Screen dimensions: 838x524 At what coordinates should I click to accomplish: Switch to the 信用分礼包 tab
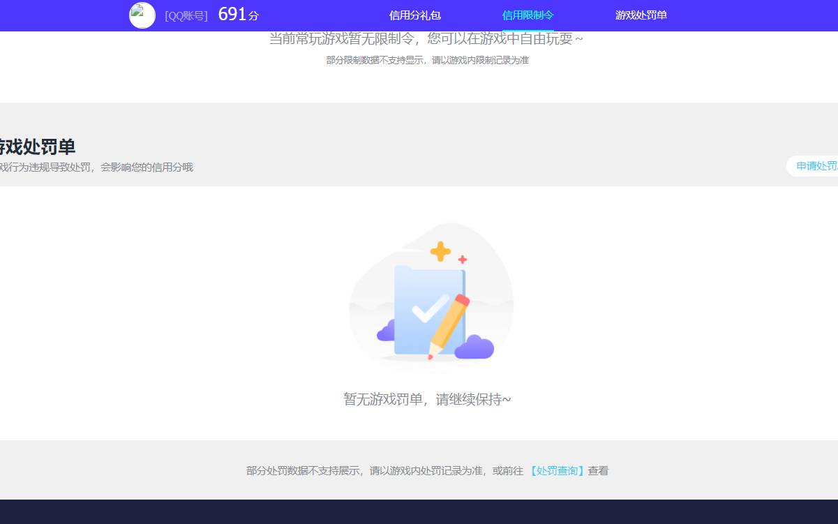(x=414, y=15)
